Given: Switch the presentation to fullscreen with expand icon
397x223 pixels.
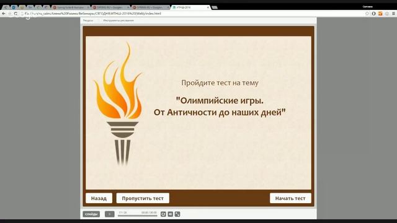Looking at the screenshot, I should 177,214.
